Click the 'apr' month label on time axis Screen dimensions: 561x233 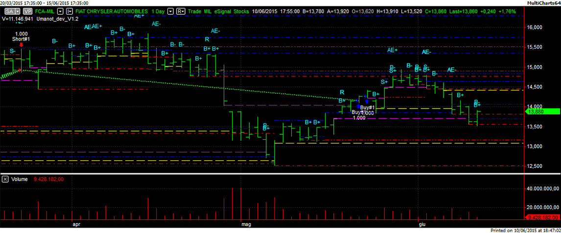(x=76, y=225)
